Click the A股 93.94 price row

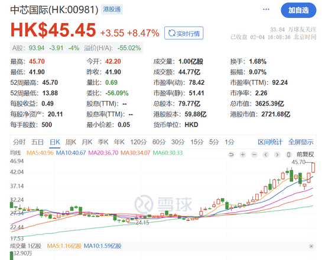coord(45,48)
